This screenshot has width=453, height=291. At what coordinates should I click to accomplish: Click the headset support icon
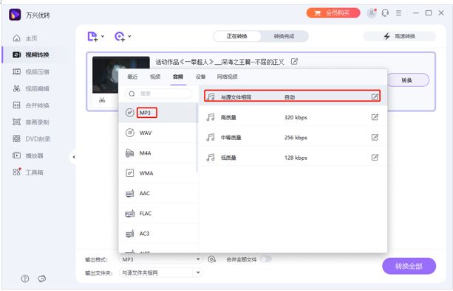[385, 13]
